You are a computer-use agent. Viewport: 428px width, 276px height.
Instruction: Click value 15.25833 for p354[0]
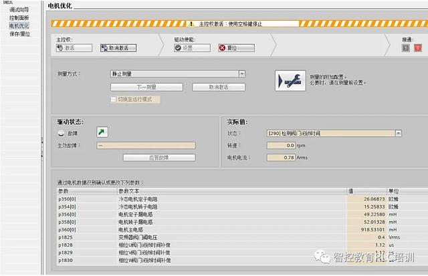pos(367,206)
